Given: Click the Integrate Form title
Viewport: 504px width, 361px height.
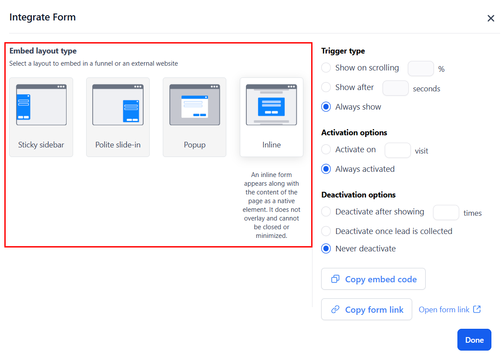Looking at the screenshot, I should [x=42, y=17].
